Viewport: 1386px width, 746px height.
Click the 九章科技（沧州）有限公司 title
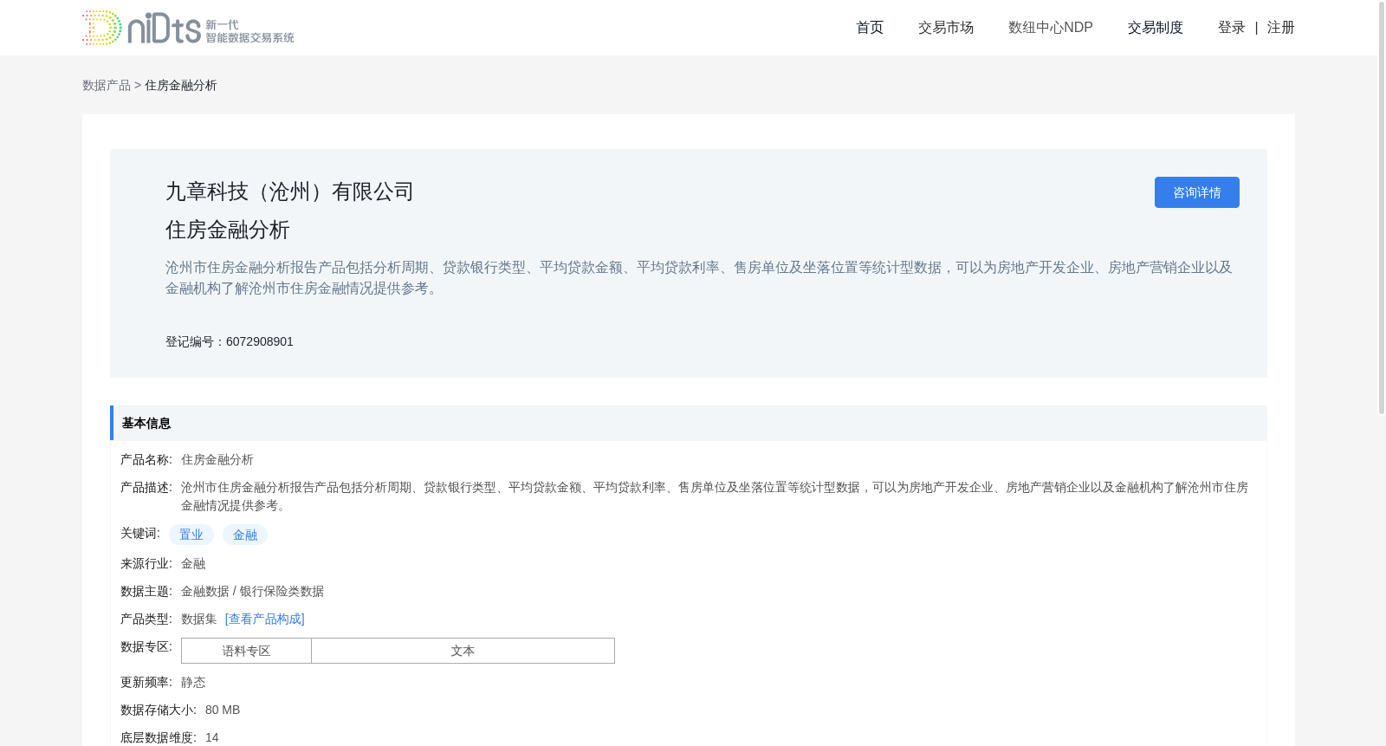point(289,191)
